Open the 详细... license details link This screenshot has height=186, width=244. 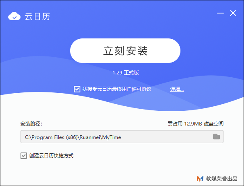tap(177, 89)
